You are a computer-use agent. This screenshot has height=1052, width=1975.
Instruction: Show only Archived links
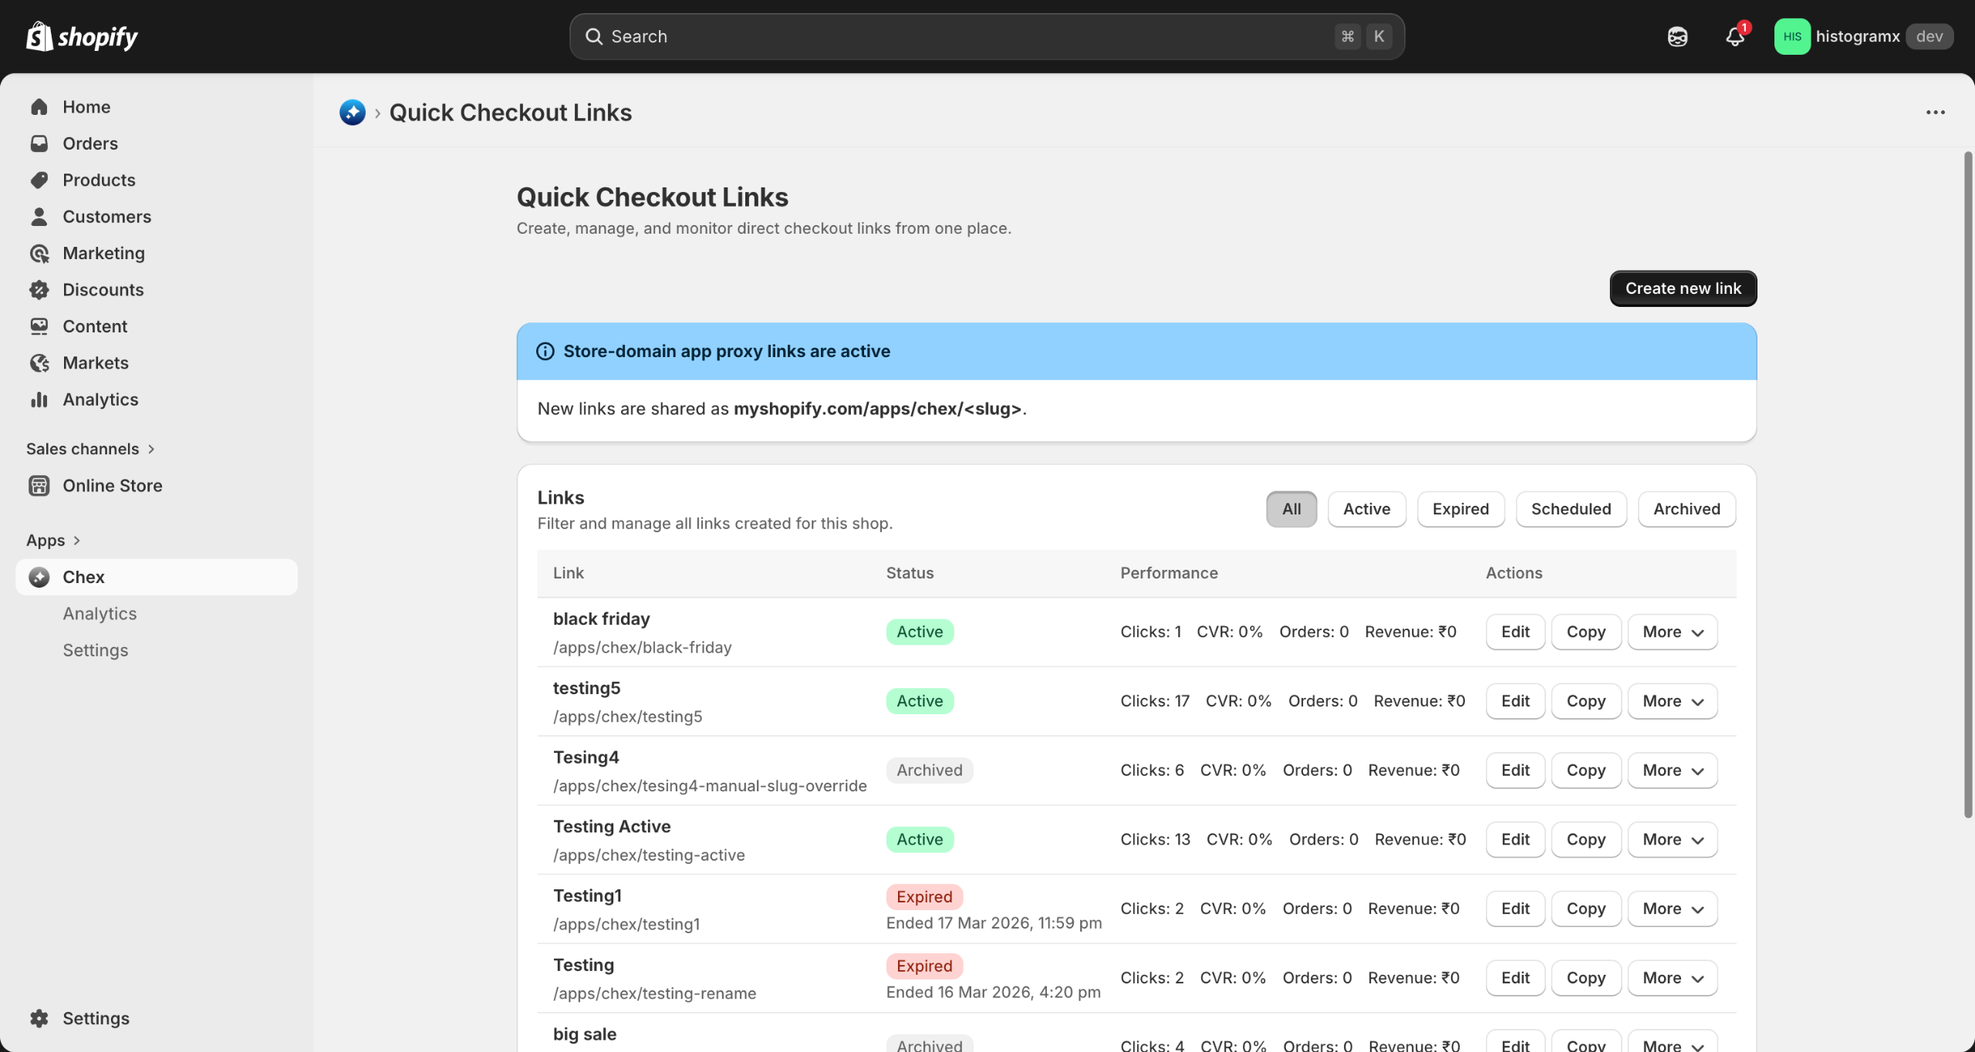[x=1686, y=509]
